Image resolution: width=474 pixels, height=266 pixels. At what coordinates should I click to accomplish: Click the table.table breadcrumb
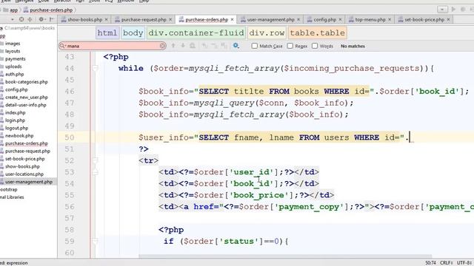pos(318,33)
